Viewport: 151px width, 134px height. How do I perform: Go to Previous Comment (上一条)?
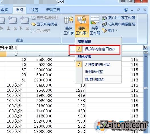click(x=12, y=23)
